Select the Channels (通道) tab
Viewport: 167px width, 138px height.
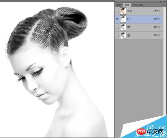pos(127,5)
